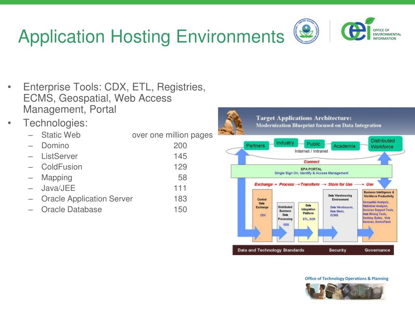Click the 'Data Integration Platform' yellow box
Image resolution: width=415 pixels, height=311 pixels.
308,222
